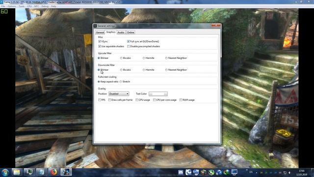Open the Windows Start menu orb
This screenshot has width=314, height=177.
5,172
